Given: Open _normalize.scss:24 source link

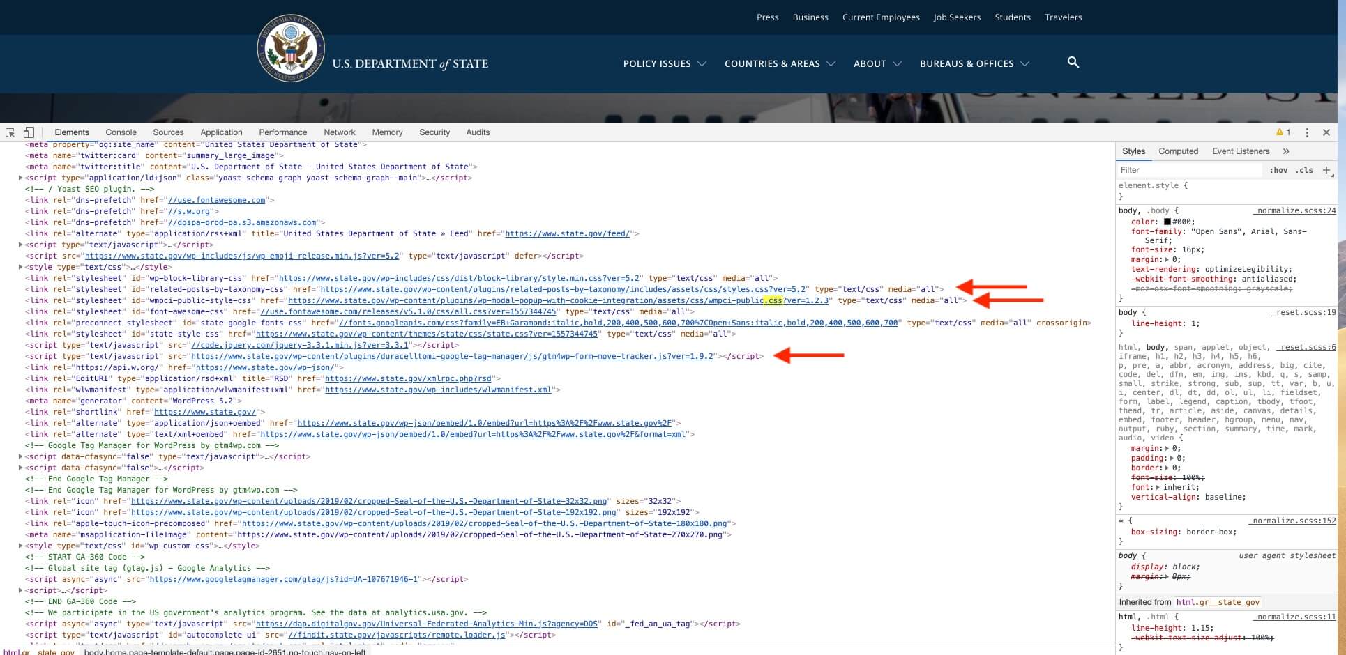Looking at the screenshot, I should [x=1294, y=210].
